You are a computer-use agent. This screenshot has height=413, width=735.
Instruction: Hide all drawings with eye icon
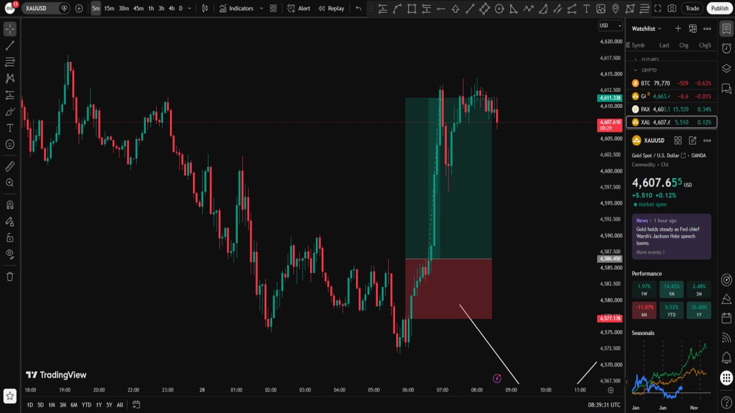tap(10, 254)
